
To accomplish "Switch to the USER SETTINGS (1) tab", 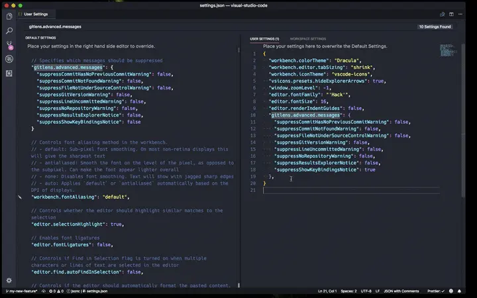I will pyautogui.click(x=264, y=39).
